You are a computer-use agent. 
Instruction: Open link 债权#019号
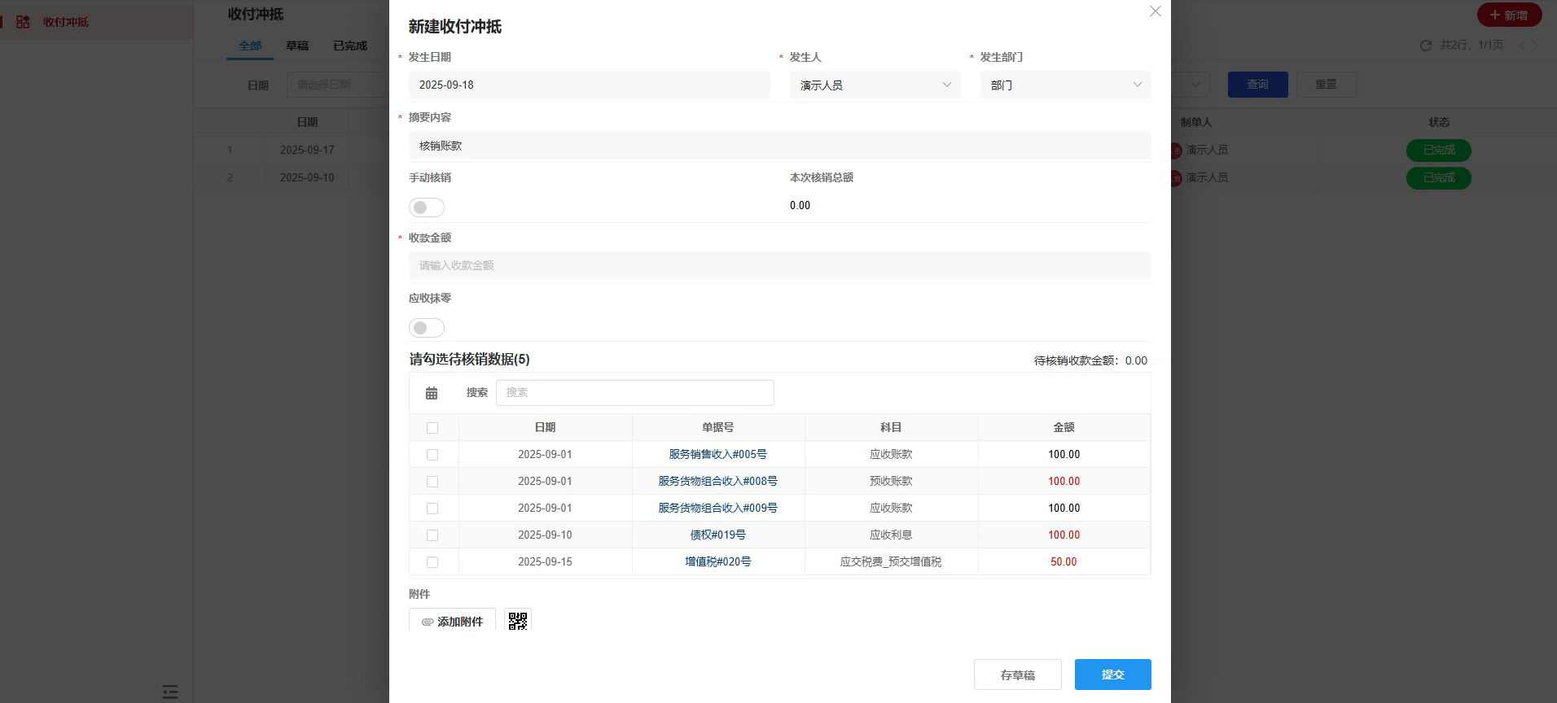click(x=717, y=535)
